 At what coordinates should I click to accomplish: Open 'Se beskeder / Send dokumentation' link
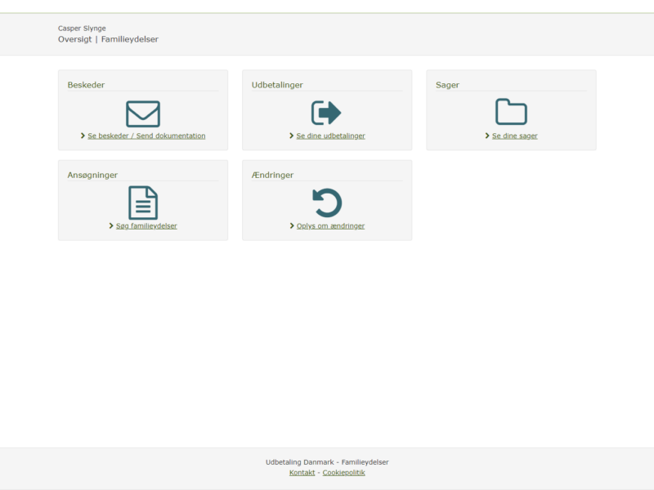tap(146, 136)
